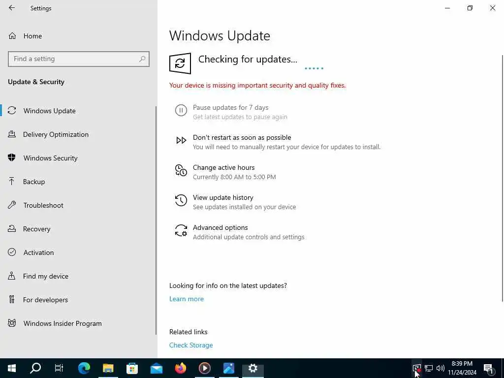This screenshot has width=504, height=378.
Task: Open View update history
Action: pos(223,197)
